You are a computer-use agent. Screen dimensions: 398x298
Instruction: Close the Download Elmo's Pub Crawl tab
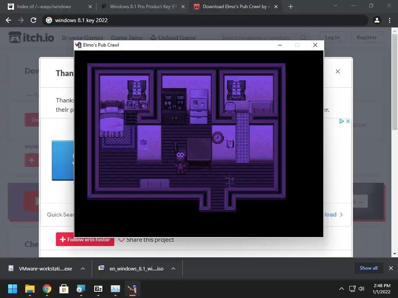coord(276,7)
